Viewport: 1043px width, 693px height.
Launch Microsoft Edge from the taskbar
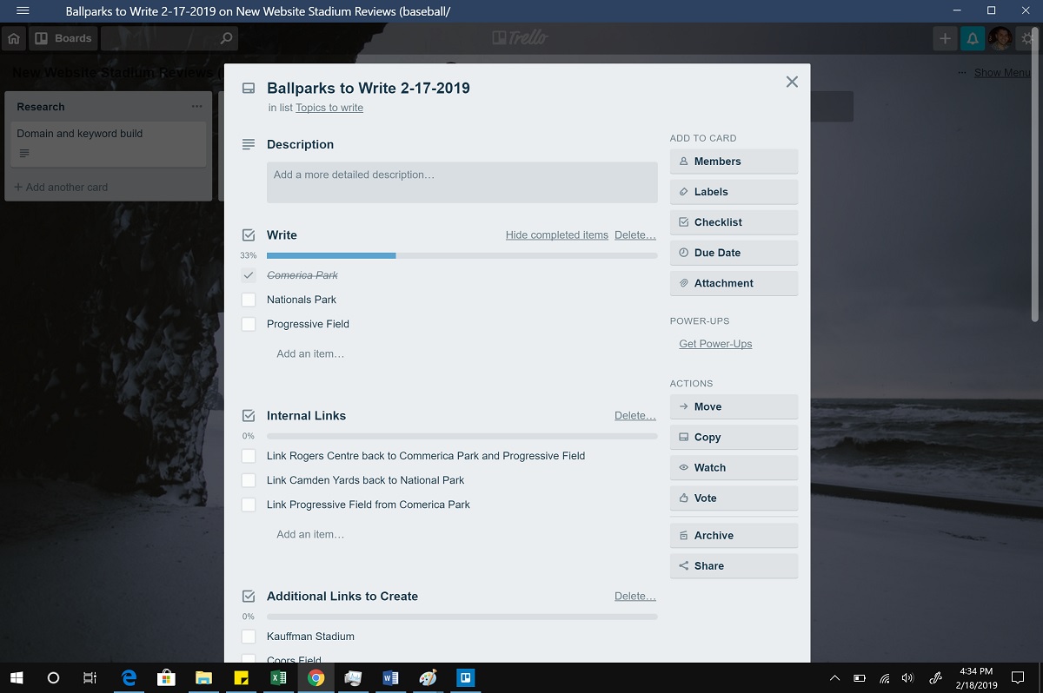[x=129, y=677]
